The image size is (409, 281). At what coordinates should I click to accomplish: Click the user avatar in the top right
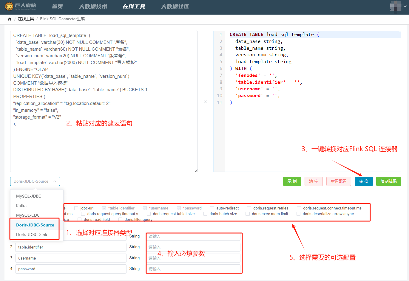396,6
